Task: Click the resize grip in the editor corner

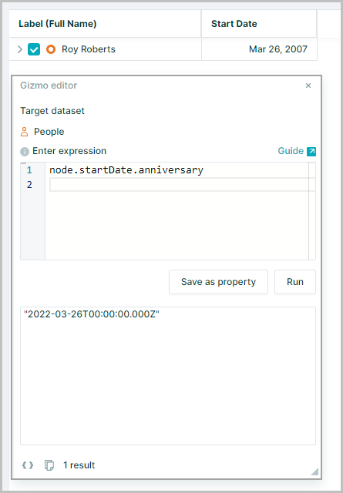Action: (x=314, y=471)
